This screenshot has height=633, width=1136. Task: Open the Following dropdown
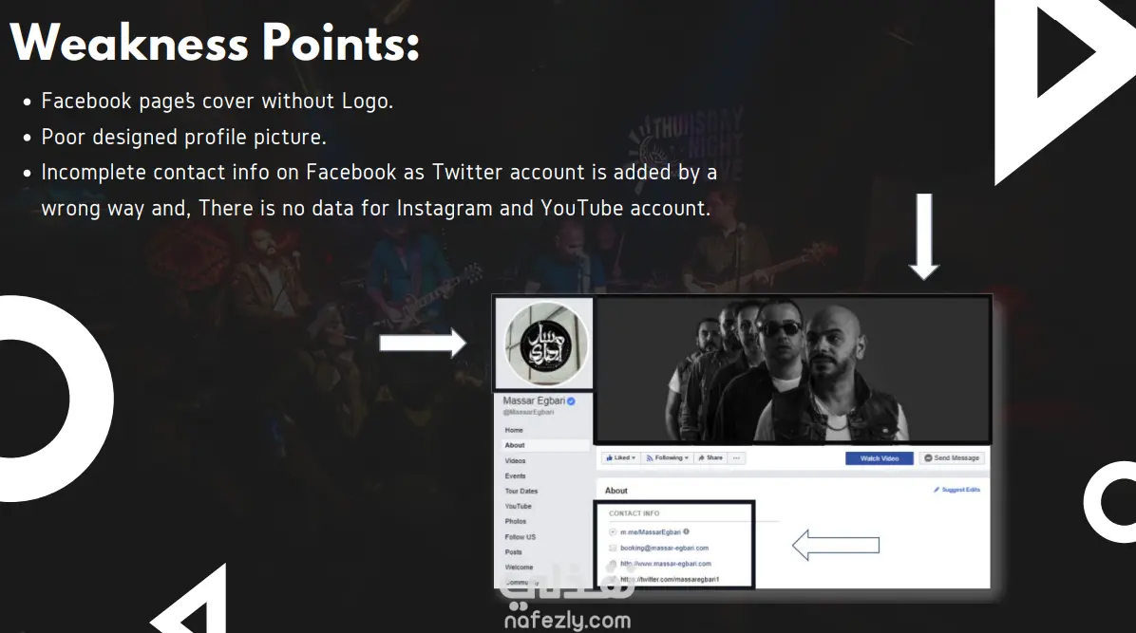667,457
